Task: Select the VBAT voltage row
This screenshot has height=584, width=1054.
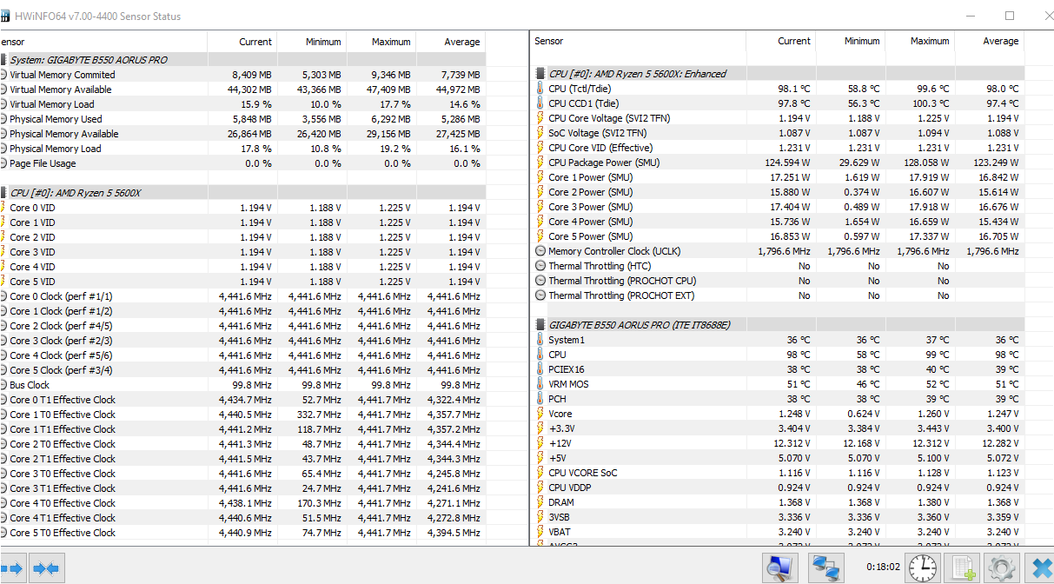Action: coord(778,532)
